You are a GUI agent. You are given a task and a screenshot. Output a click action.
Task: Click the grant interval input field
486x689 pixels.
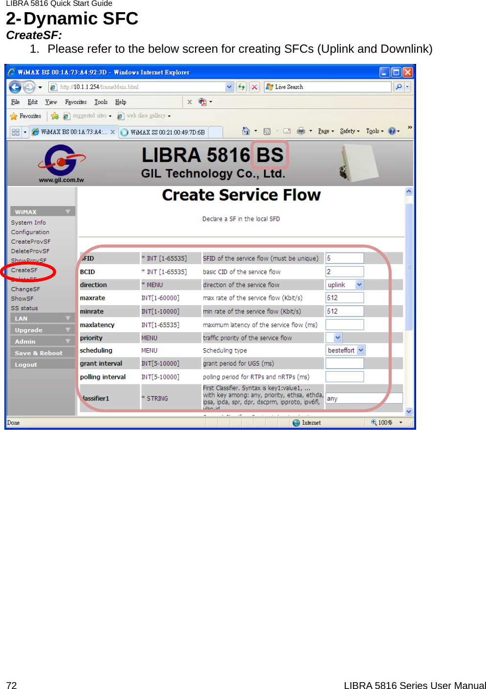click(x=345, y=363)
